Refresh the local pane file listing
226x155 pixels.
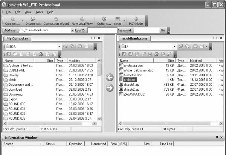[41, 54]
